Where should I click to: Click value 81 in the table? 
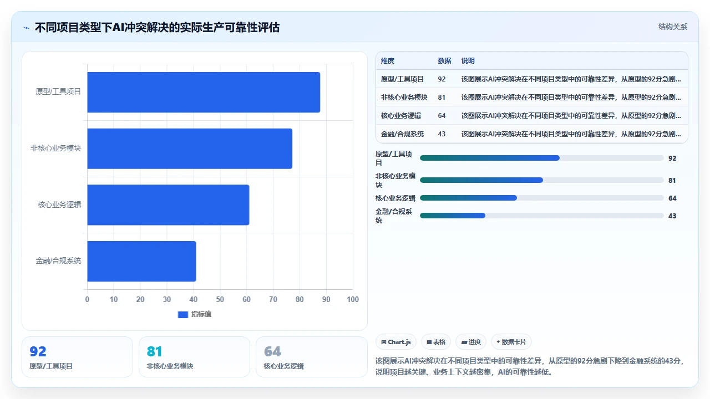click(442, 98)
